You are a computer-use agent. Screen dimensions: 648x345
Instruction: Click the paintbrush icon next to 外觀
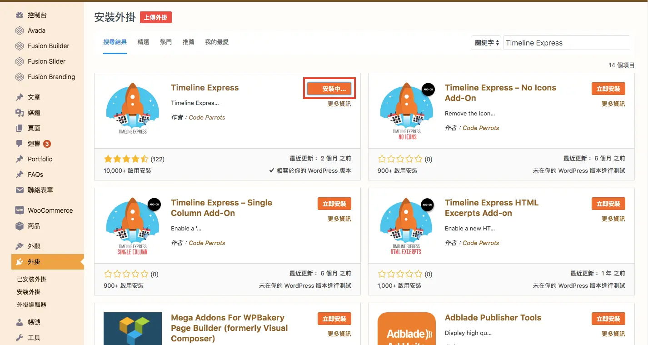[x=20, y=246]
